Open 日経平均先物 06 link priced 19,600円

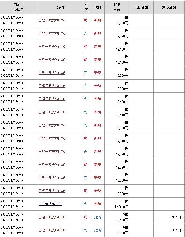[x=52, y=178]
